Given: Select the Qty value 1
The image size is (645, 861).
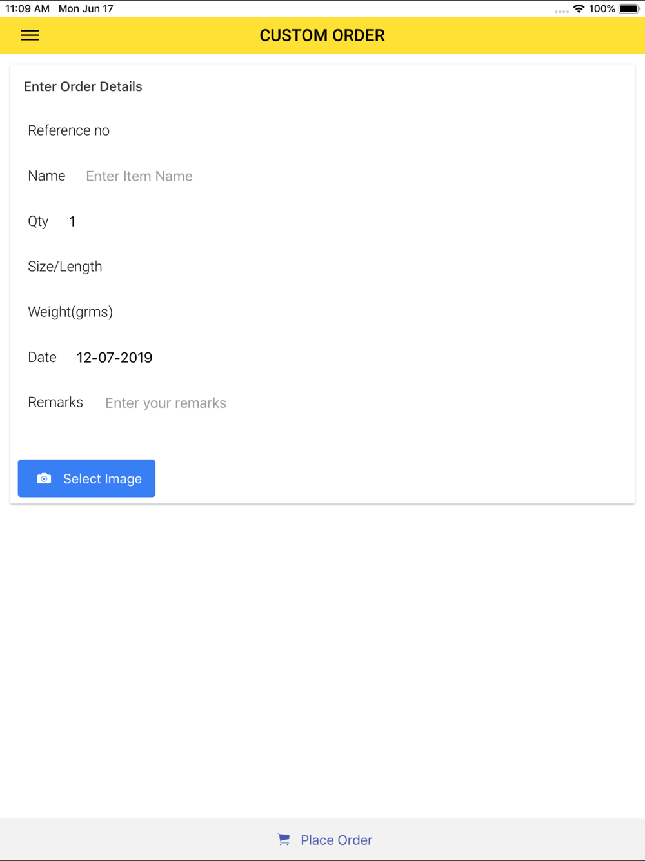Looking at the screenshot, I should click(72, 221).
